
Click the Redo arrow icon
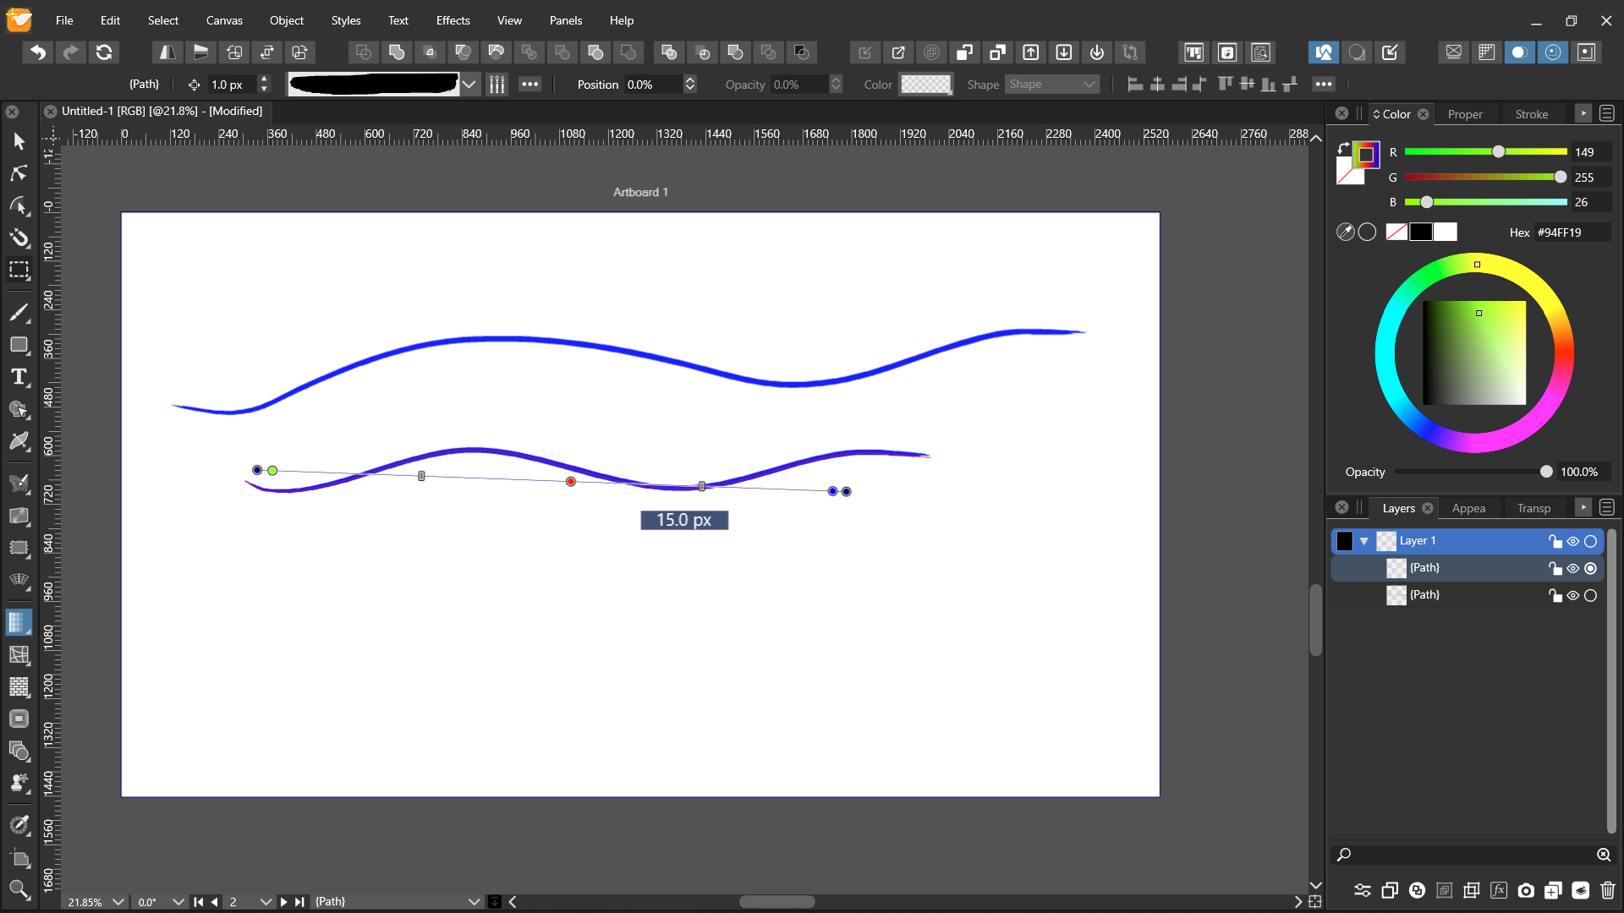pyautogui.click(x=71, y=52)
